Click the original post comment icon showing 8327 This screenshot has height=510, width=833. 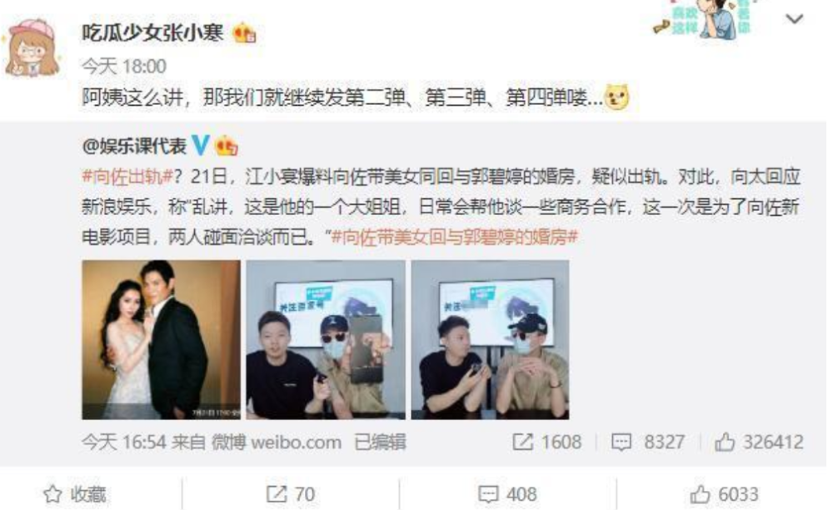click(x=648, y=442)
